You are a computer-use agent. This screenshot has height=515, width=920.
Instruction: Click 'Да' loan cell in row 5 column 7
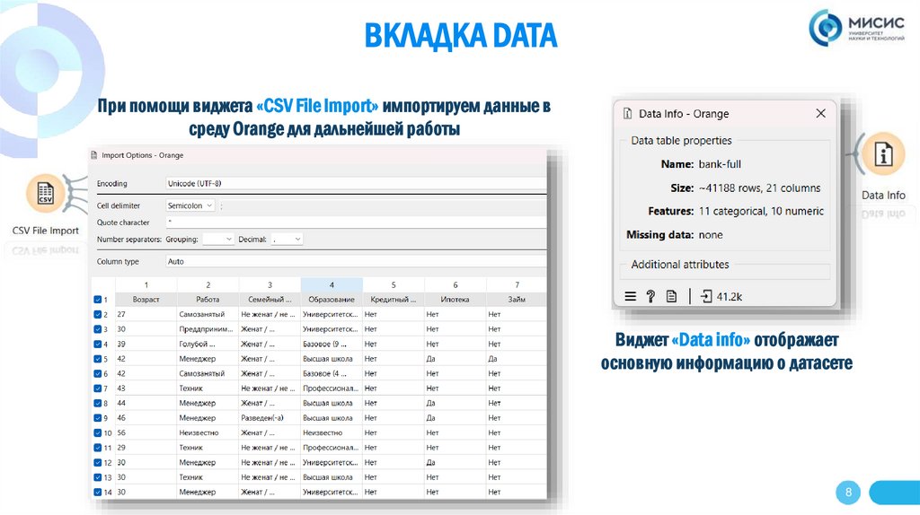click(517, 359)
